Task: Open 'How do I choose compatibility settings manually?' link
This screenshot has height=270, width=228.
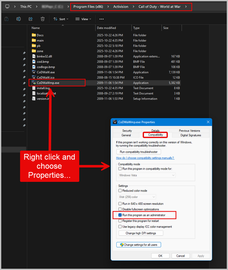Action: (x=145, y=158)
